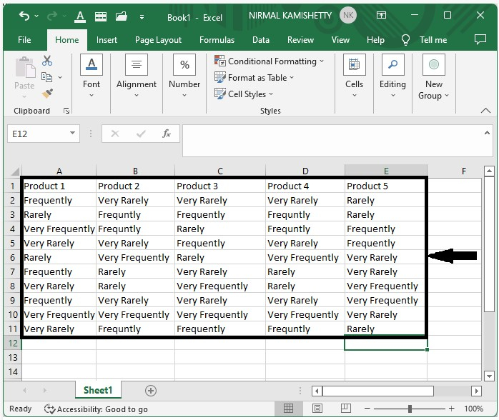Screen dimensions: 499x420
Task: Switch to Page Break Preview in status bar
Action: 345,409
